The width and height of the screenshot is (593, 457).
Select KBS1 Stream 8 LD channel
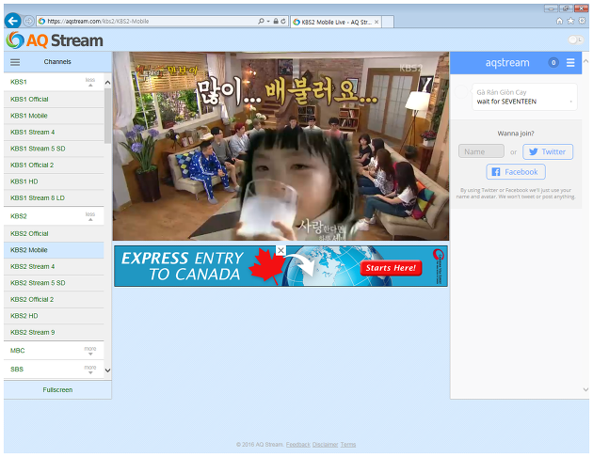[54, 197]
